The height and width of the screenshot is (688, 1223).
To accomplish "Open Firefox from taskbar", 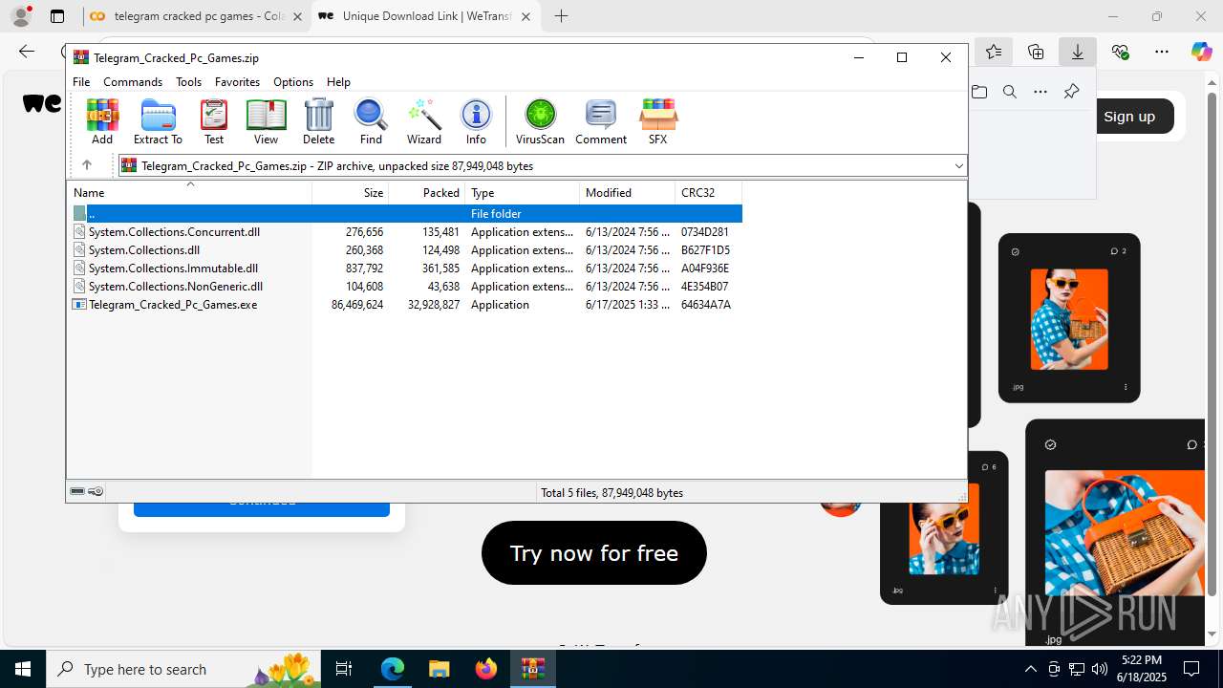I will click(486, 669).
